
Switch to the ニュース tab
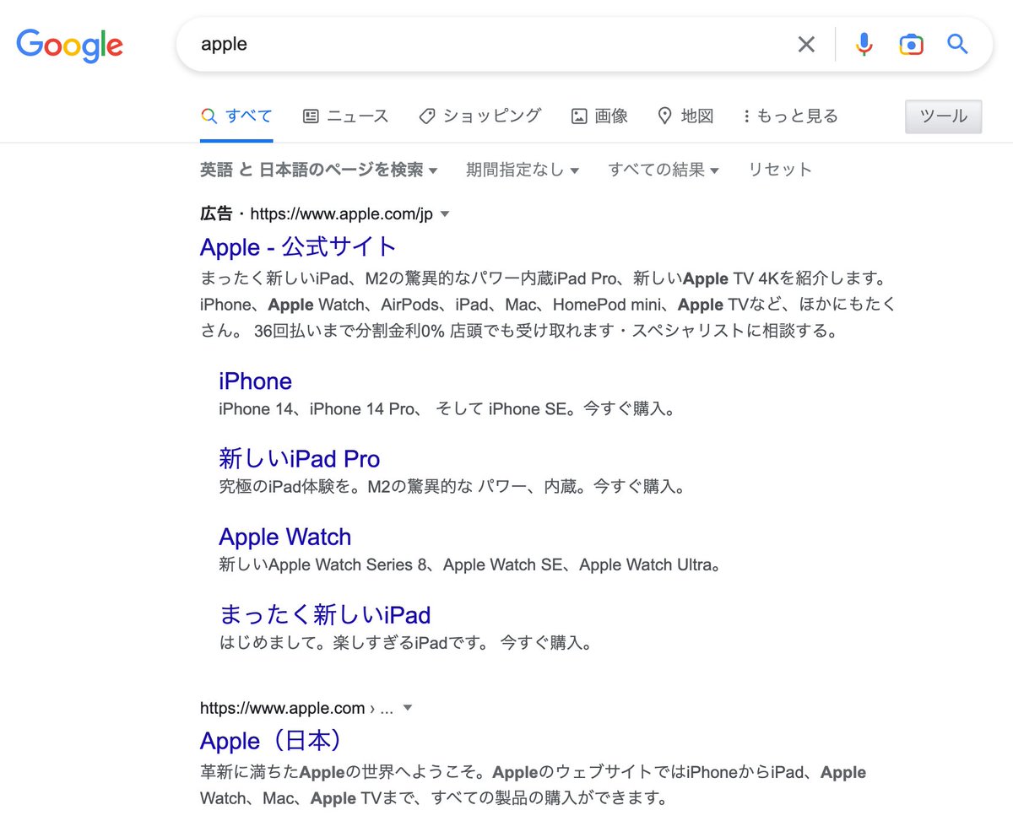tap(345, 116)
